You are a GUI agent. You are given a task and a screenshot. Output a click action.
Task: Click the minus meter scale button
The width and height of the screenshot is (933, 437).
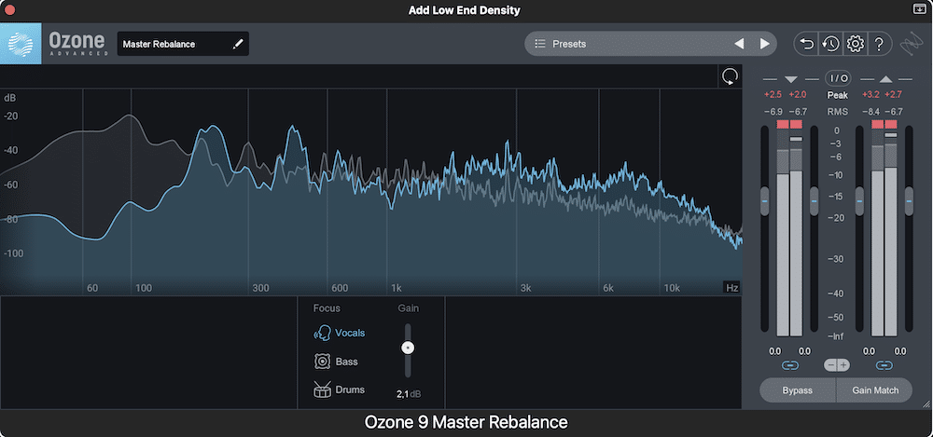click(x=830, y=365)
